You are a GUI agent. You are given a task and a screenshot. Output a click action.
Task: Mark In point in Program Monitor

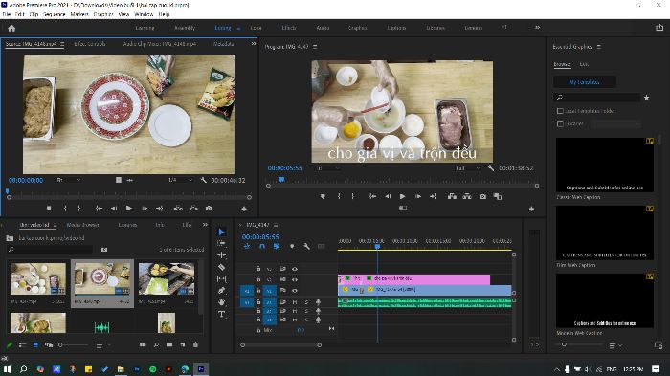coord(339,196)
